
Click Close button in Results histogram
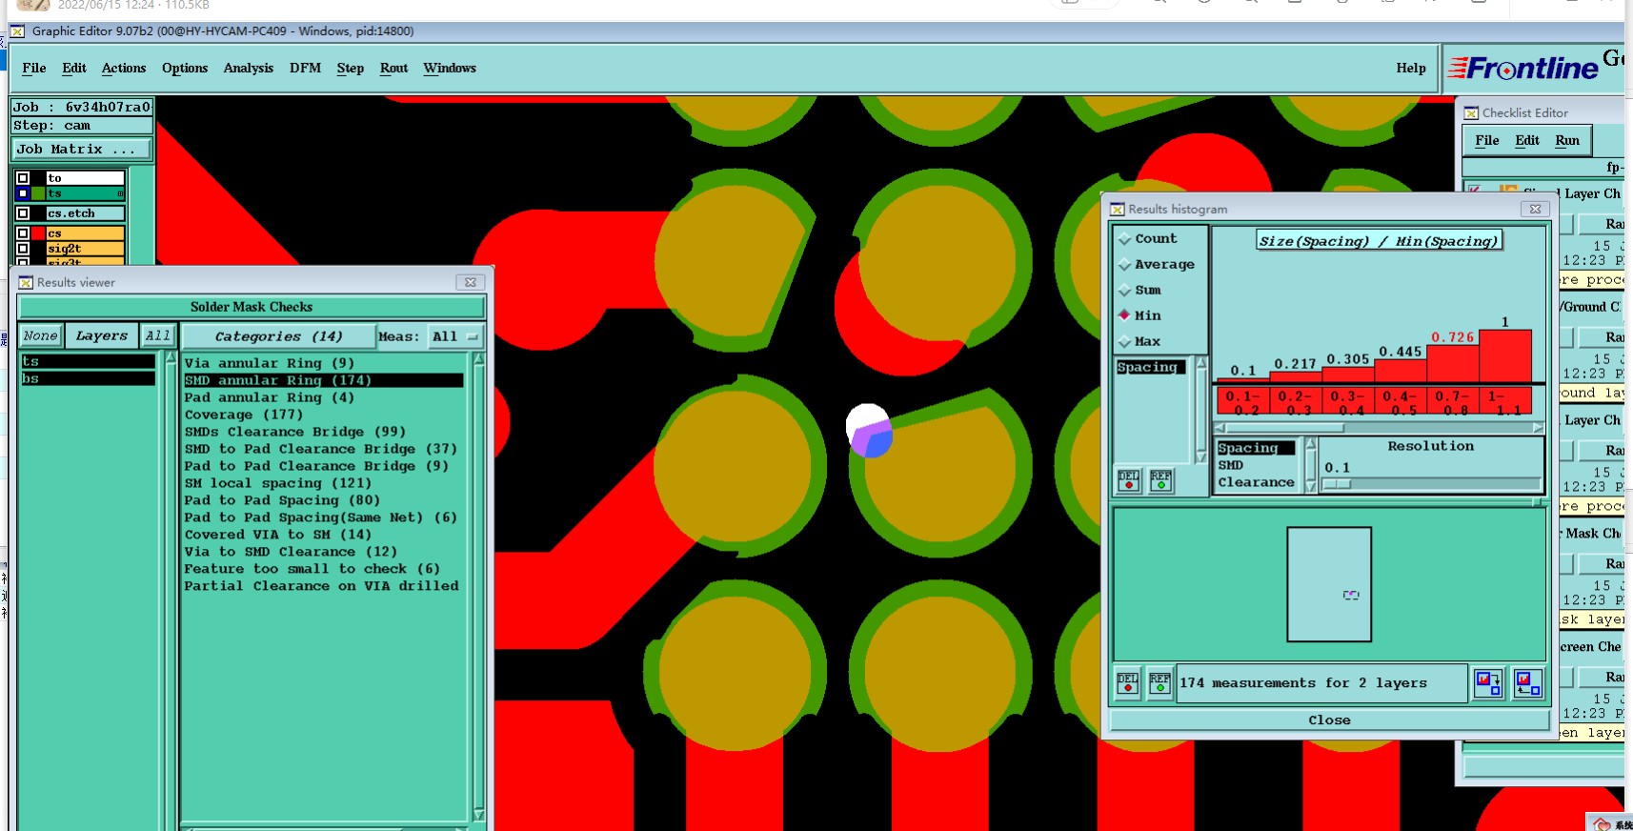[1329, 720]
